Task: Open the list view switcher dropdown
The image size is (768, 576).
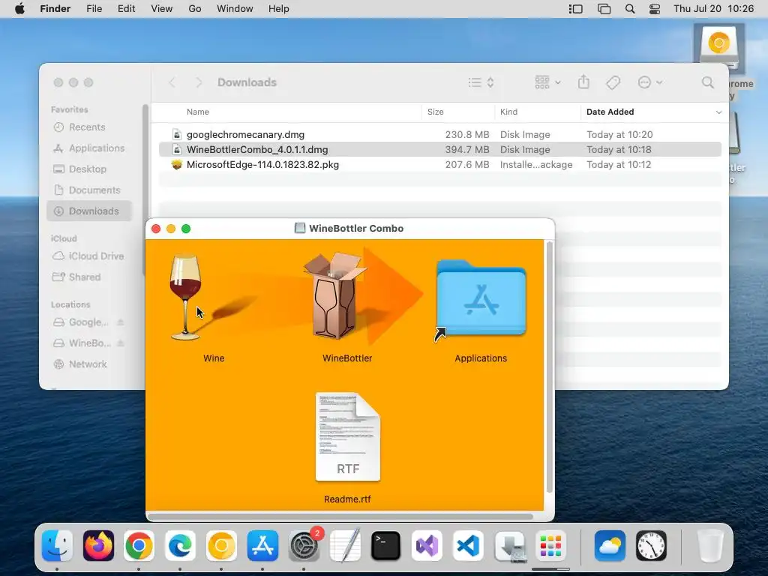Action: point(481,82)
